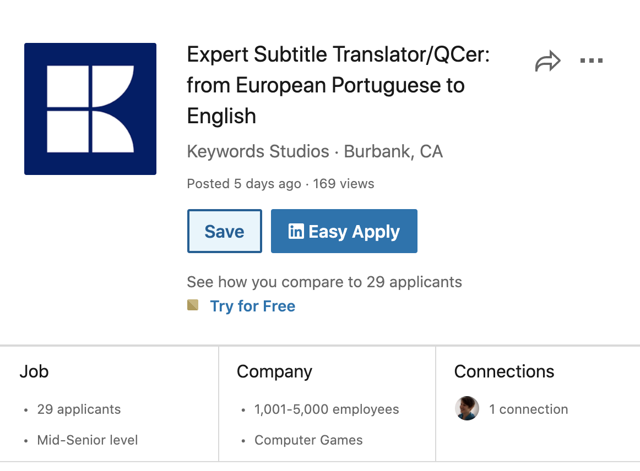Click 'See how you compare to 29 applicants'
Viewport: 640px width, 471px height.
(x=324, y=282)
